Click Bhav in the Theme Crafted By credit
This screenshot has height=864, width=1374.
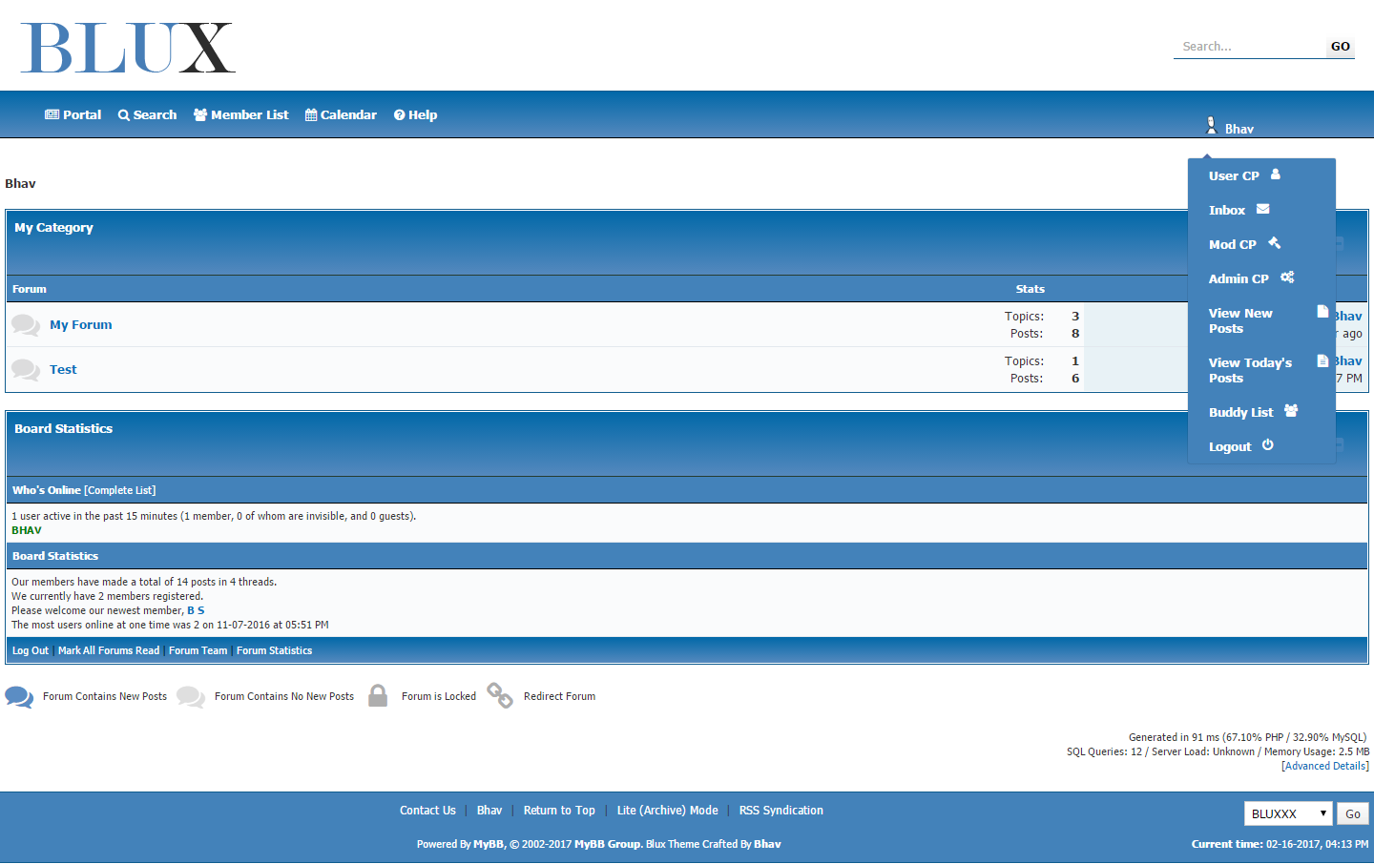pos(768,844)
